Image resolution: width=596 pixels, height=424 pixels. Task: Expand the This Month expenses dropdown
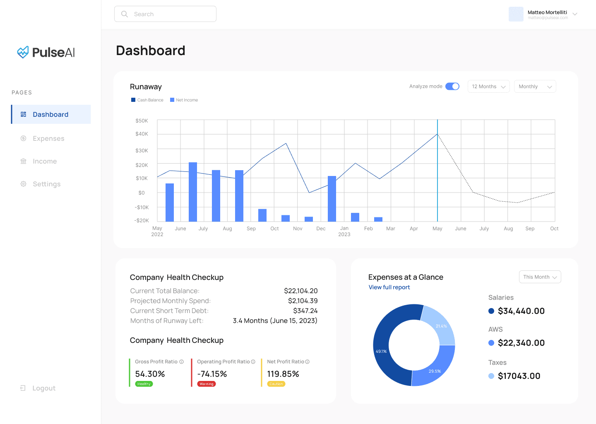point(540,277)
